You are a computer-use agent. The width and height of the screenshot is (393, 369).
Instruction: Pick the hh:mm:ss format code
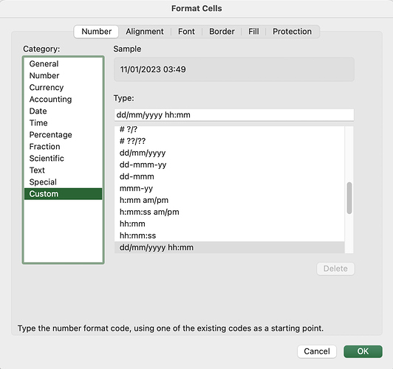tap(229, 235)
